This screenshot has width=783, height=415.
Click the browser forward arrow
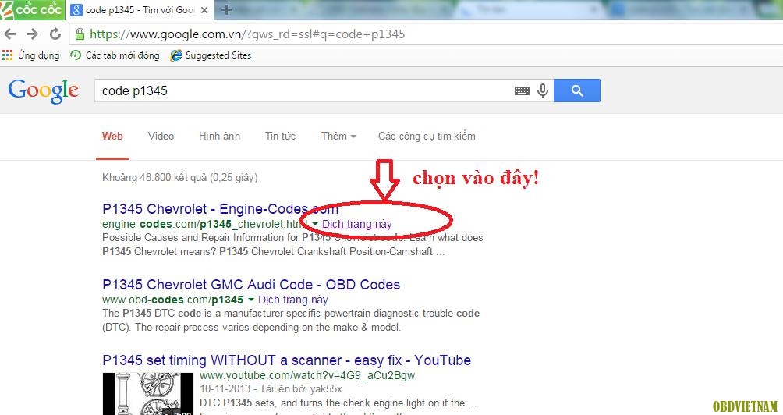tap(32, 34)
